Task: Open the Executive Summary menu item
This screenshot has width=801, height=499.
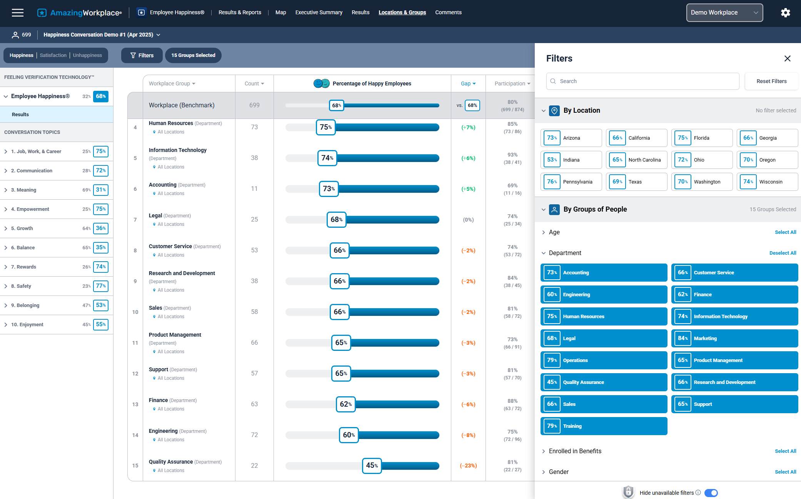Action: [319, 13]
